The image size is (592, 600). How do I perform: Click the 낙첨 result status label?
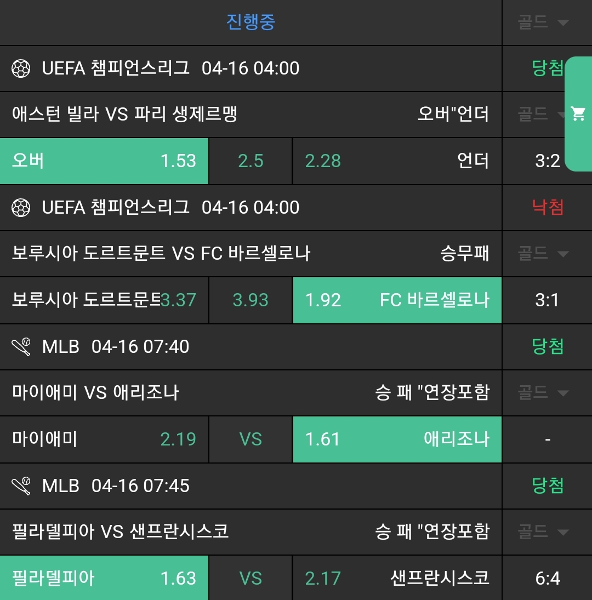pyautogui.click(x=548, y=208)
